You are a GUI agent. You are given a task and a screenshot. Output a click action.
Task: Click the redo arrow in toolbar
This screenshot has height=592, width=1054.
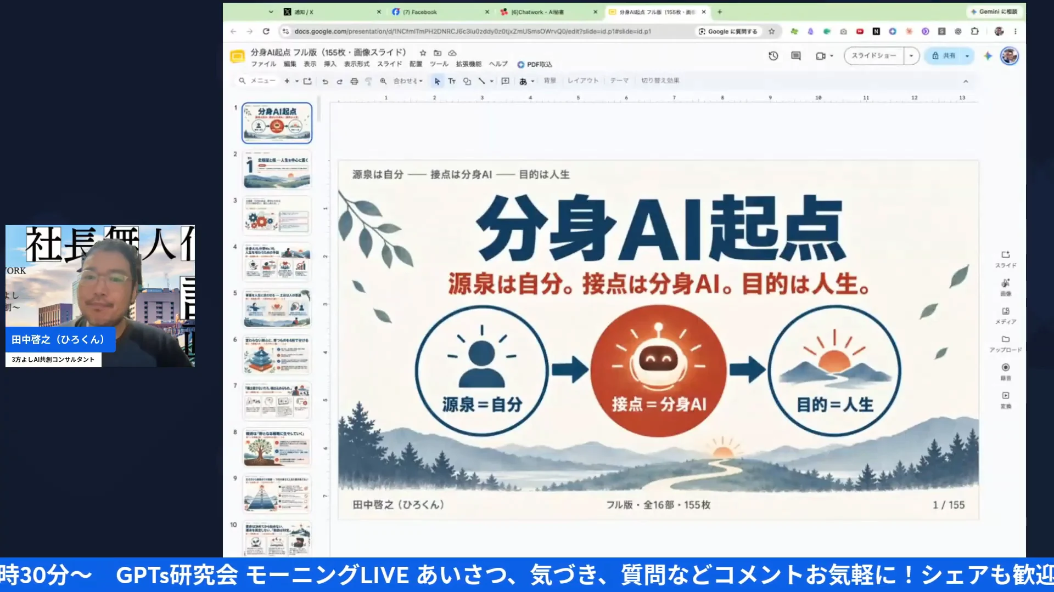[x=339, y=81]
